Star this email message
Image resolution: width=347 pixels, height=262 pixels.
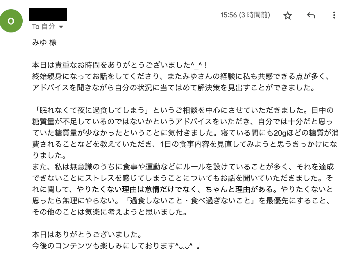coord(287,15)
